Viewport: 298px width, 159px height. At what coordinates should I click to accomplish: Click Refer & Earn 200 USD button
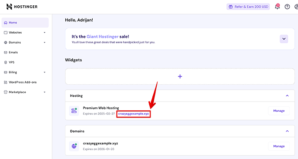[248, 7]
